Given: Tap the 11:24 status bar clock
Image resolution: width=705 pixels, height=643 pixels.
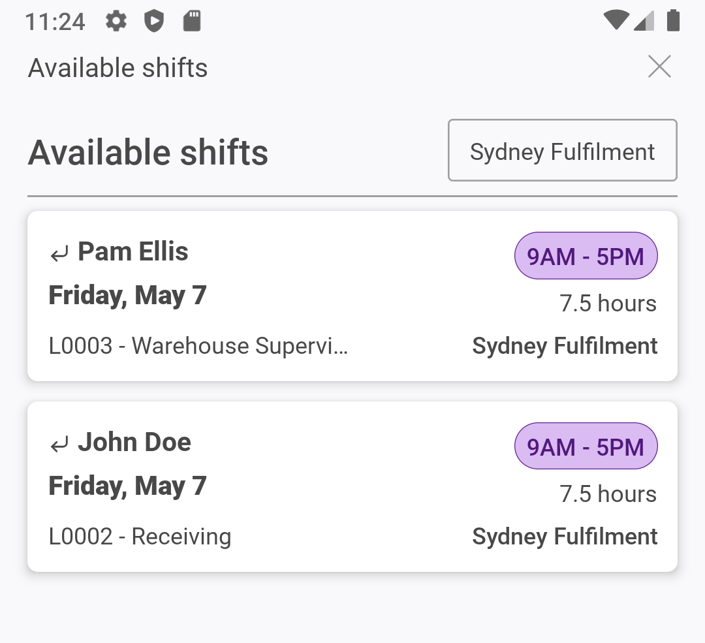Looking at the screenshot, I should click(x=55, y=22).
